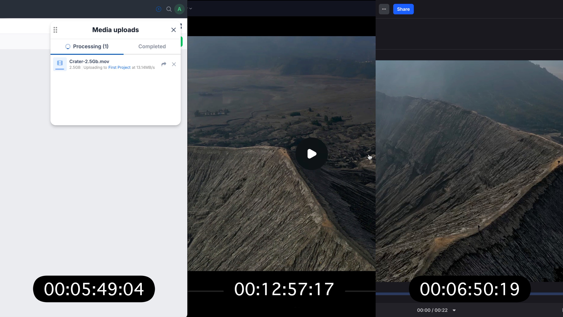Click the curved arrow icon beside upload
563x317 pixels.
(164, 64)
